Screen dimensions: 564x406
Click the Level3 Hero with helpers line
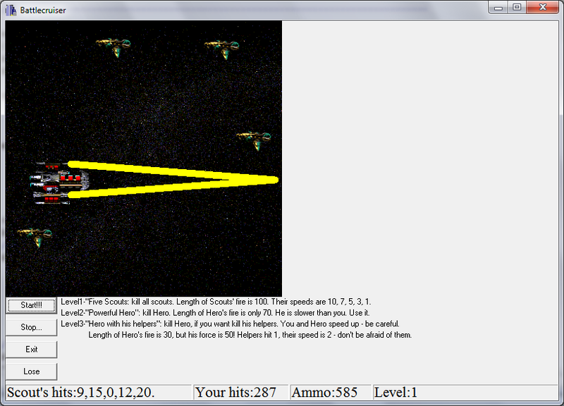(x=231, y=324)
